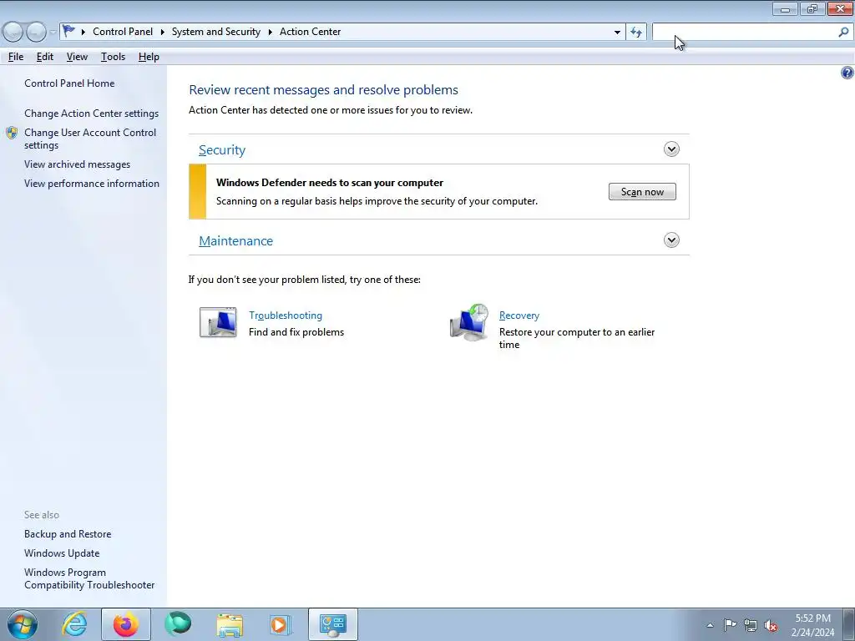Click System and Security in the breadcrumb
Screen dimensions: 855x641
tap(216, 32)
